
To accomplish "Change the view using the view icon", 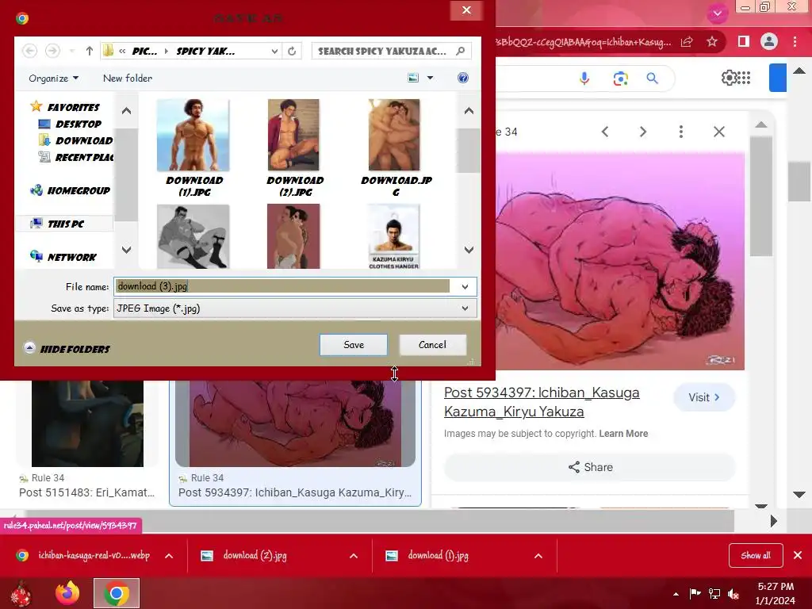I will pyautogui.click(x=413, y=78).
